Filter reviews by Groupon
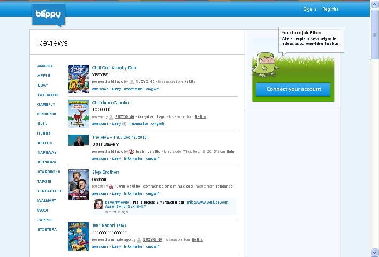 (47, 114)
